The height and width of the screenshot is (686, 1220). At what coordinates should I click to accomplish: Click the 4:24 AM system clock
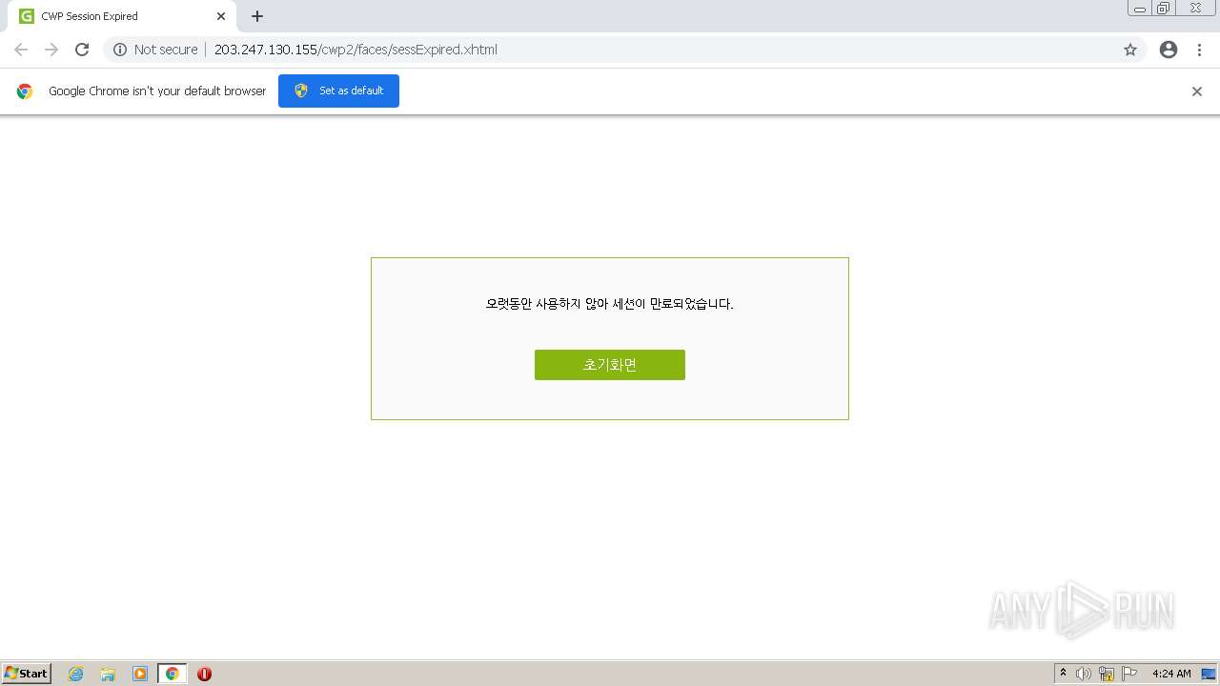pyautogui.click(x=1171, y=674)
